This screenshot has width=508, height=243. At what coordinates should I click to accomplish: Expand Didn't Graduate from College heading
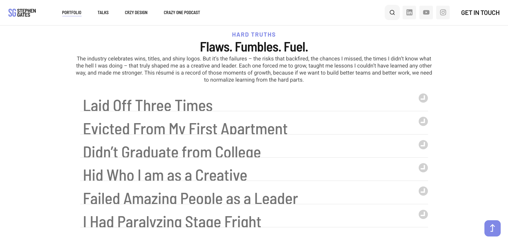(x=172, y=152)
